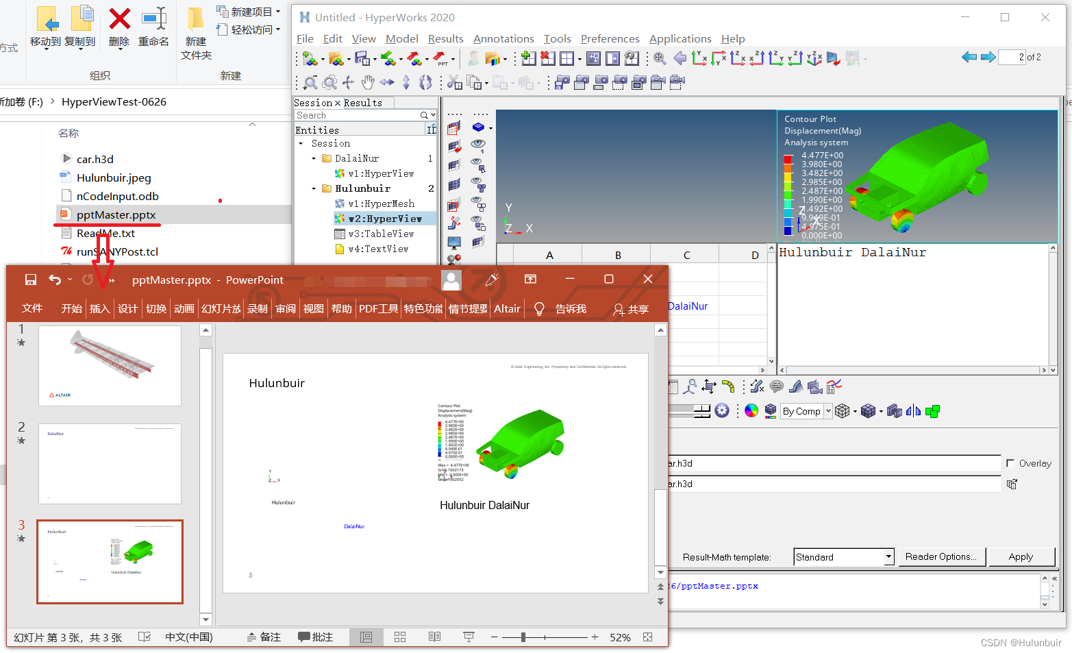
Task: Click Reading View icon in PowerPoint status bar
Action: (x=434, y=637)
